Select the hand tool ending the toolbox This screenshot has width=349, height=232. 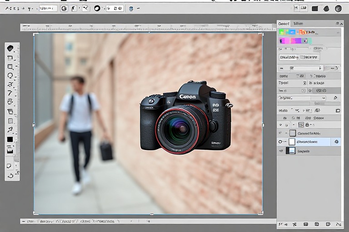click(x=10, y=176)
